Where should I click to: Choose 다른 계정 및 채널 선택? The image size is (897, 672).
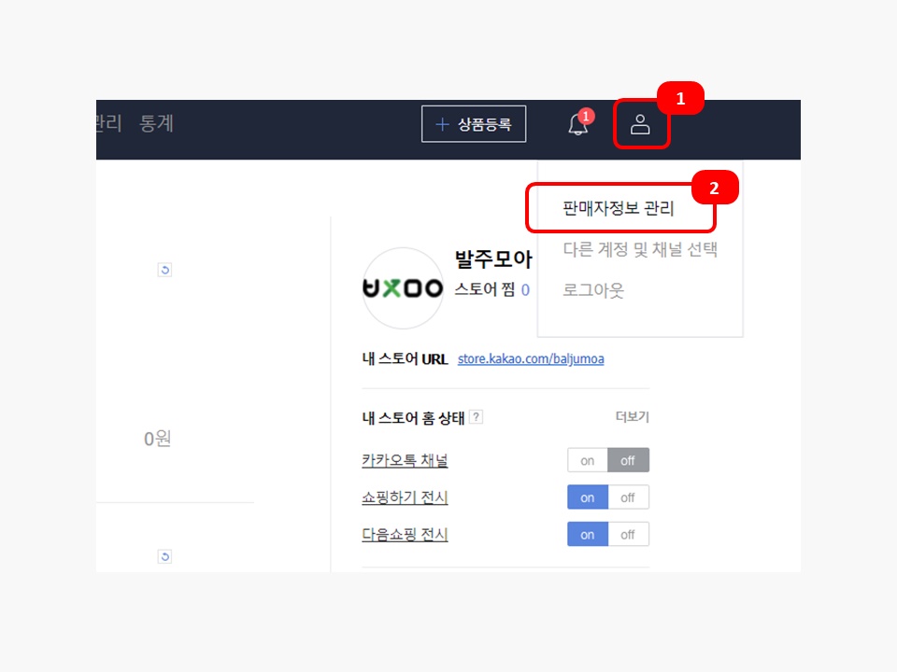(x=640, y=249)
